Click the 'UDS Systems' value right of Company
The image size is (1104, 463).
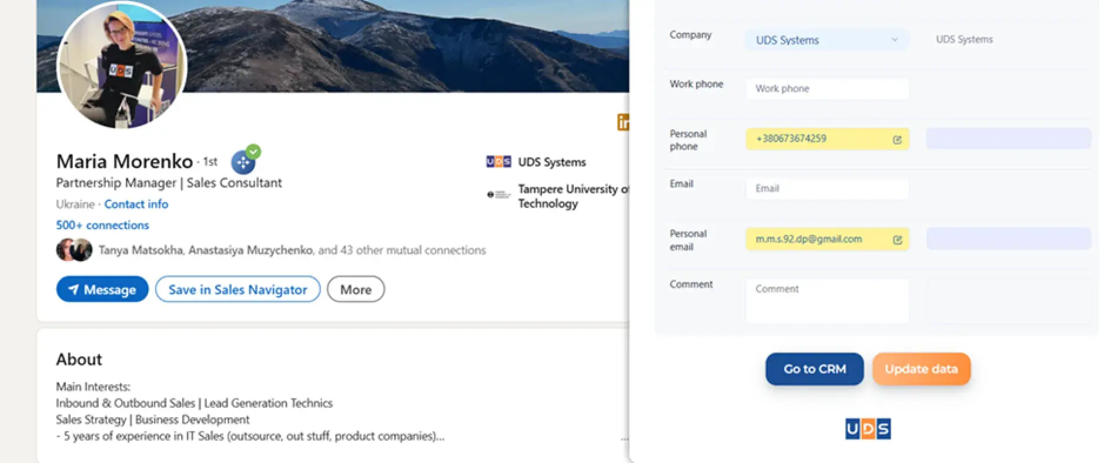tap(964, 39)
